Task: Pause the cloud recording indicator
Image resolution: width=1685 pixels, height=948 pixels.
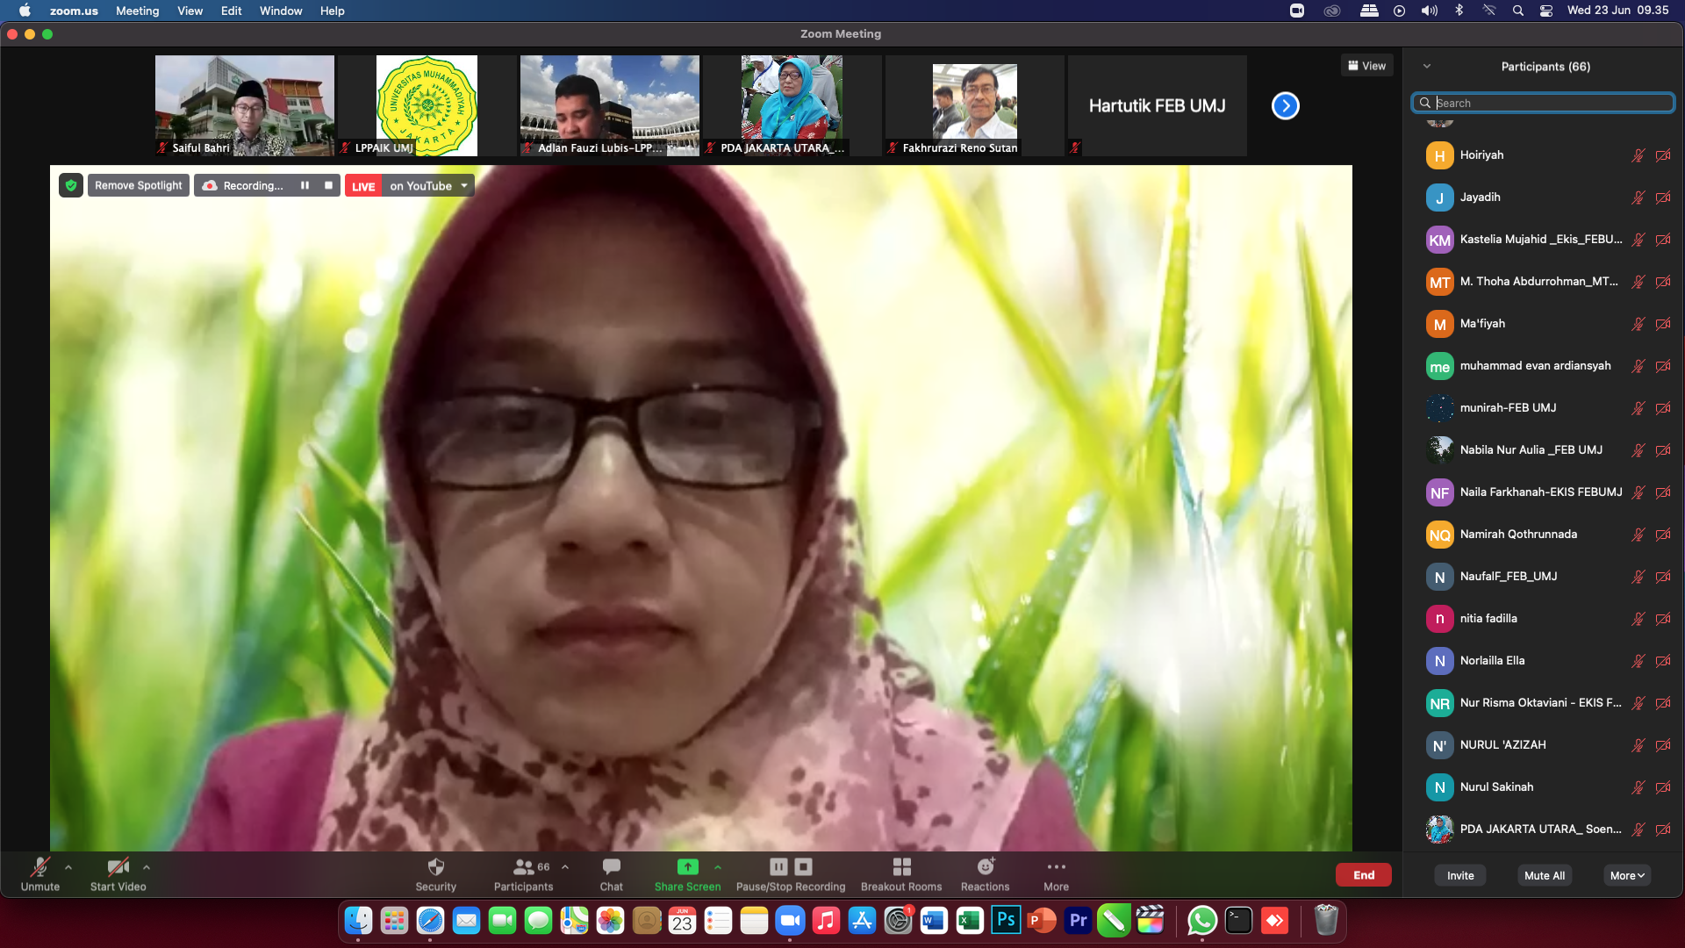Action: 305,185
